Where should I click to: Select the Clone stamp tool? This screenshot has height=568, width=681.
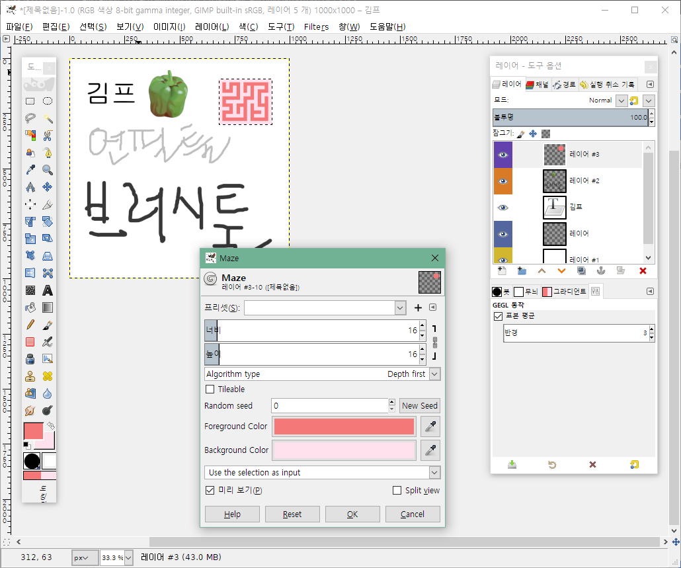[x=30, y=376]
